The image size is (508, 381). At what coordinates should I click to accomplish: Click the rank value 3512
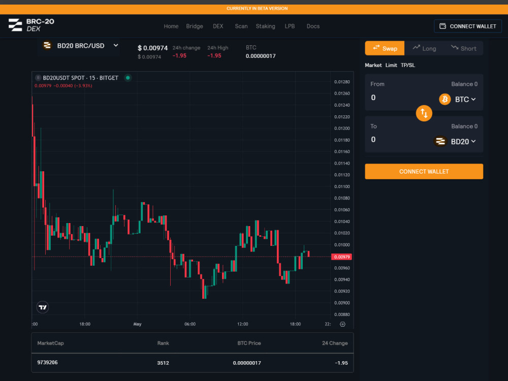tap(163, 363)
